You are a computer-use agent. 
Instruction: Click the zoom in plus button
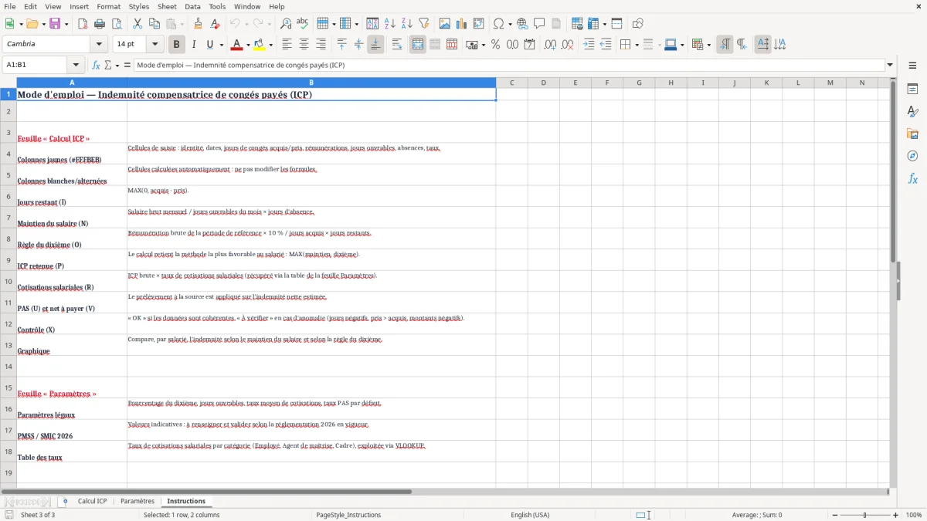[895, 515]
